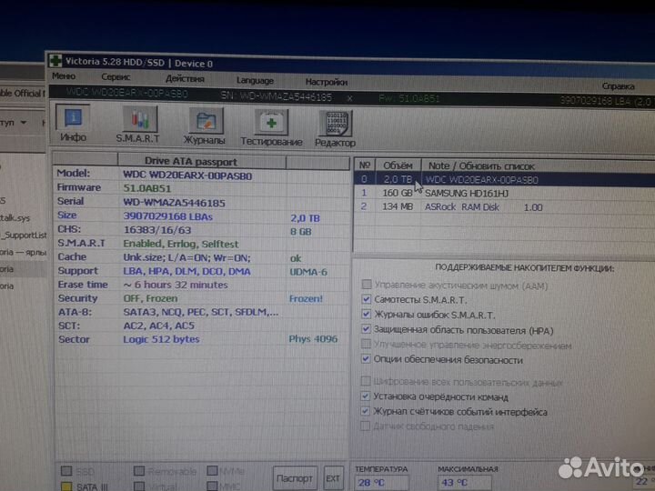Image resolution: width=655 pixels, height=491 pixels.
Task: Toggle Журнал счётчиков событий интерфейса checkbox
Action: 365,411
